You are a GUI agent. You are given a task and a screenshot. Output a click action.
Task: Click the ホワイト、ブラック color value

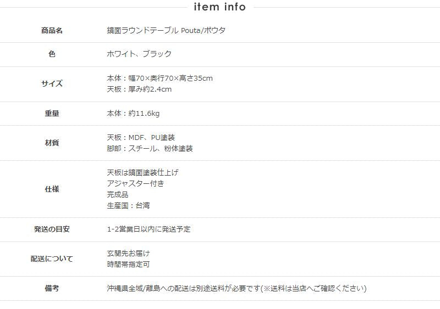click(x=139, y=54)
